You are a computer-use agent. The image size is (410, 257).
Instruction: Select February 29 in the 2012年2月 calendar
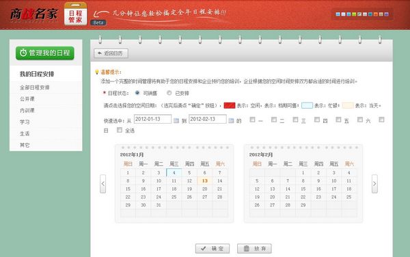click(303, 205)
